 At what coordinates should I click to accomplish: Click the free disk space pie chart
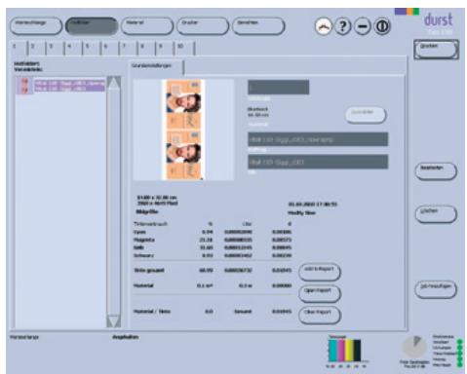click(414, 347)
